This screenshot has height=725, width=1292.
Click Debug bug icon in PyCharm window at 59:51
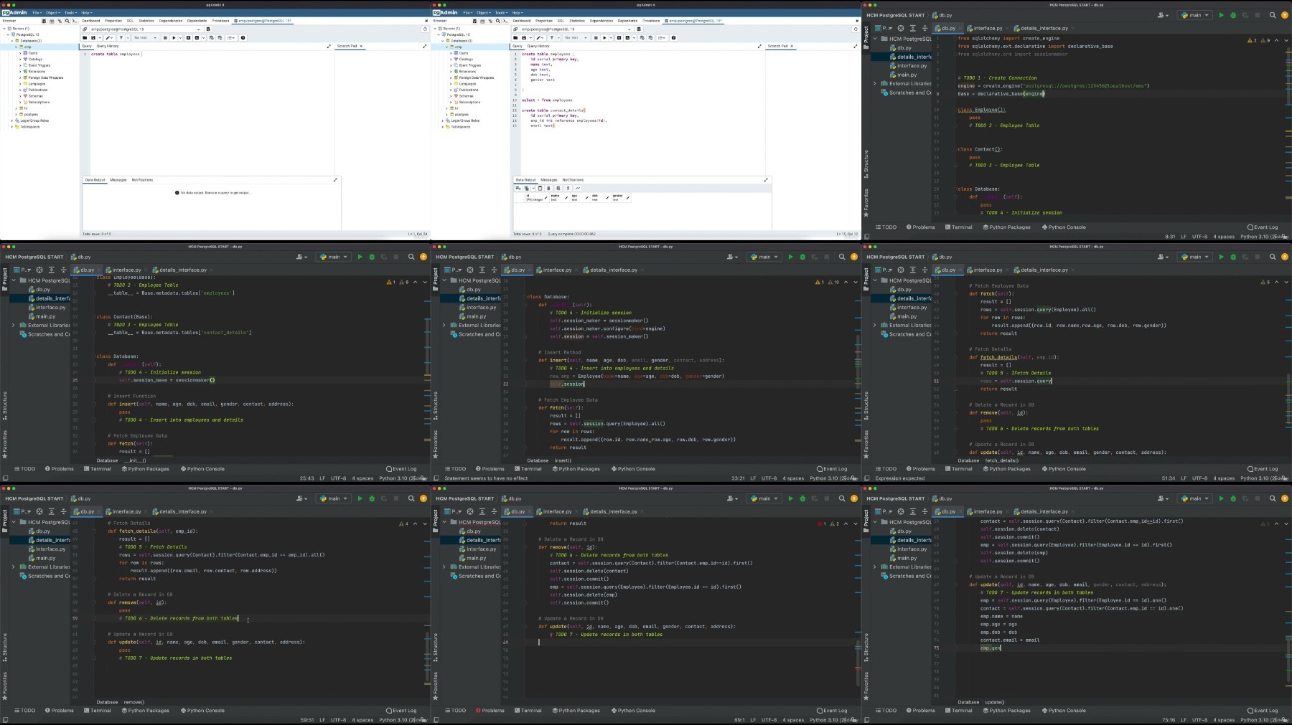[x=372, y=498]
